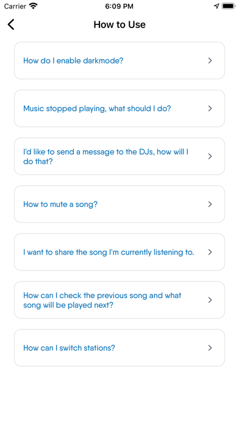Viewport: 239px width, 425px height.
Task: Tap the battery indicator icon
Action: [229, 6]
